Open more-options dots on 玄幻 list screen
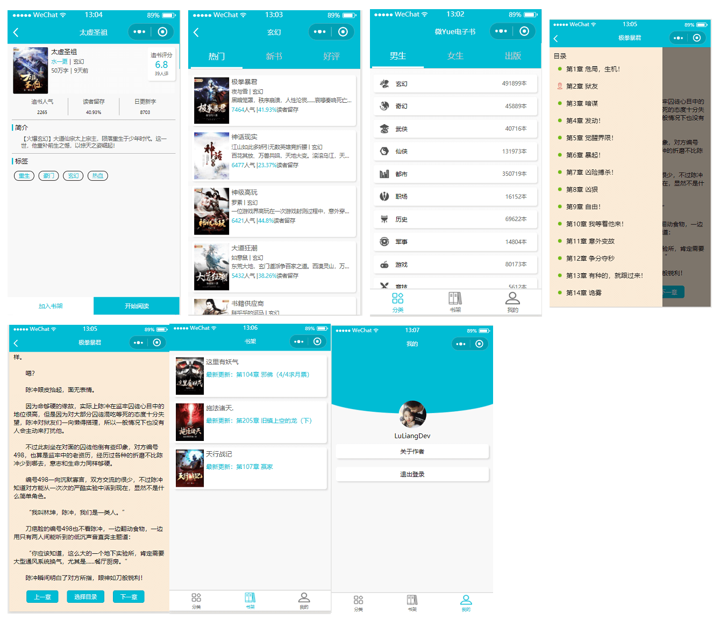The image size is (727, 627). coord(319,32)
